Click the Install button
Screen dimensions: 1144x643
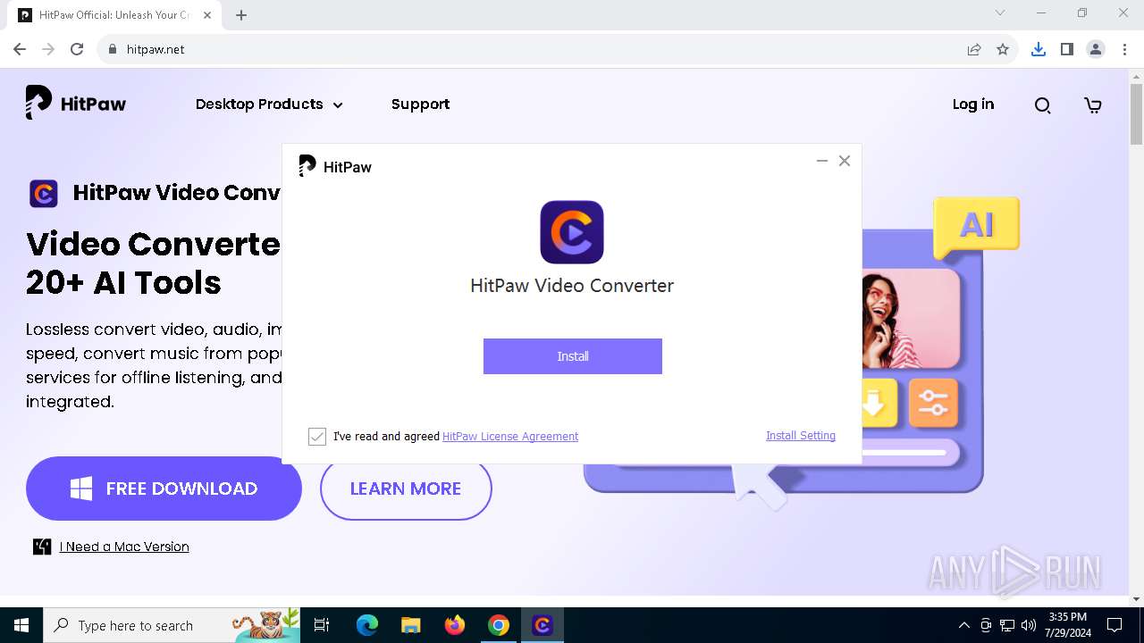(573, 356)
